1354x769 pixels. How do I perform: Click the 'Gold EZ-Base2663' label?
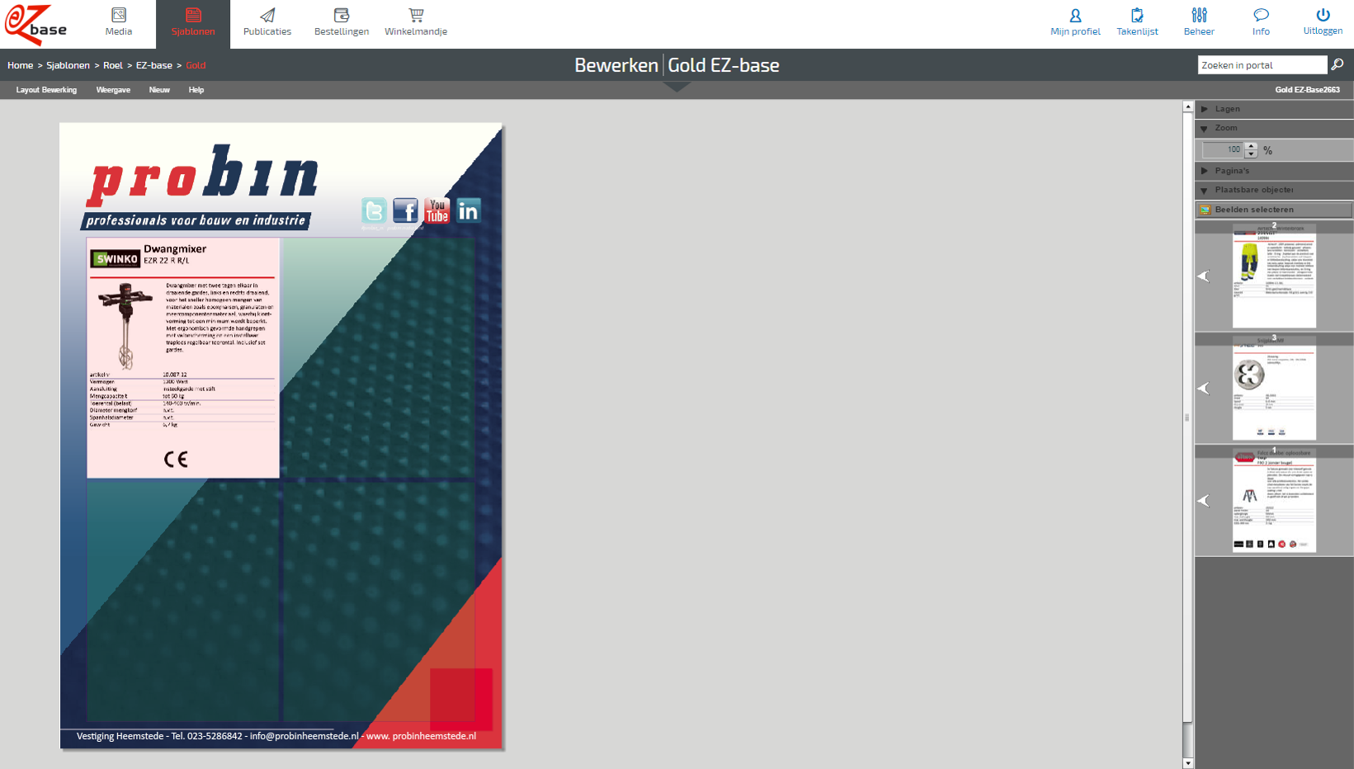pyautogui.click(x=1308, y=90)
